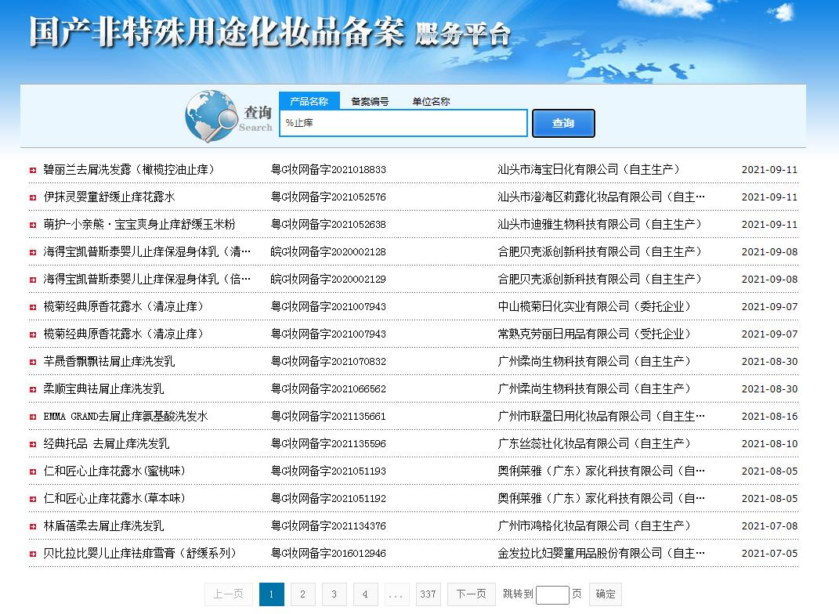Click red arrow icon beside 芊晟香飘飘祛屑止痒洗发乳
The height and width of the screenshot is (614, 839).
33,362
